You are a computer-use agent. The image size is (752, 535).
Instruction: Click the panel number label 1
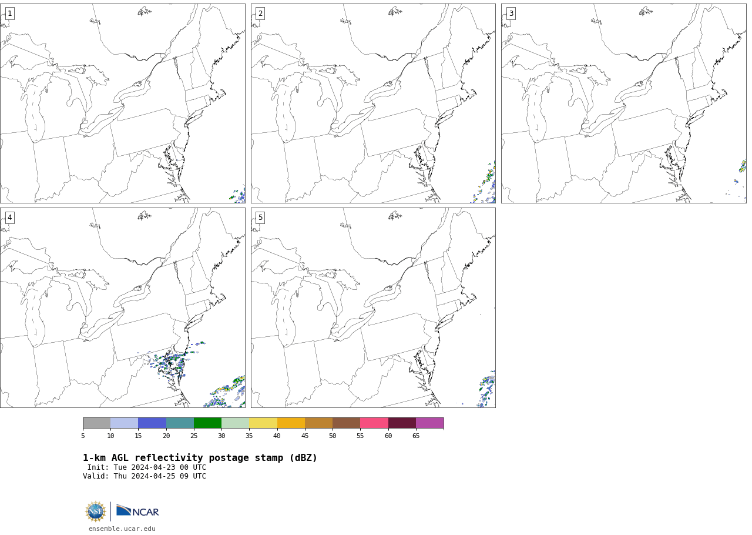pos(9,14)
